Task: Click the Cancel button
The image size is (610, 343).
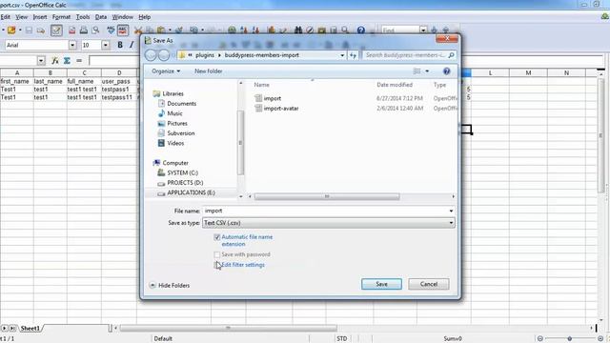Action: pyautogui.click(x=429, y=284)
